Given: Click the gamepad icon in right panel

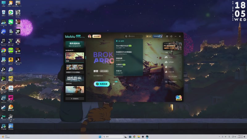Looking at the screenshot, I should (x=166, y=57).
